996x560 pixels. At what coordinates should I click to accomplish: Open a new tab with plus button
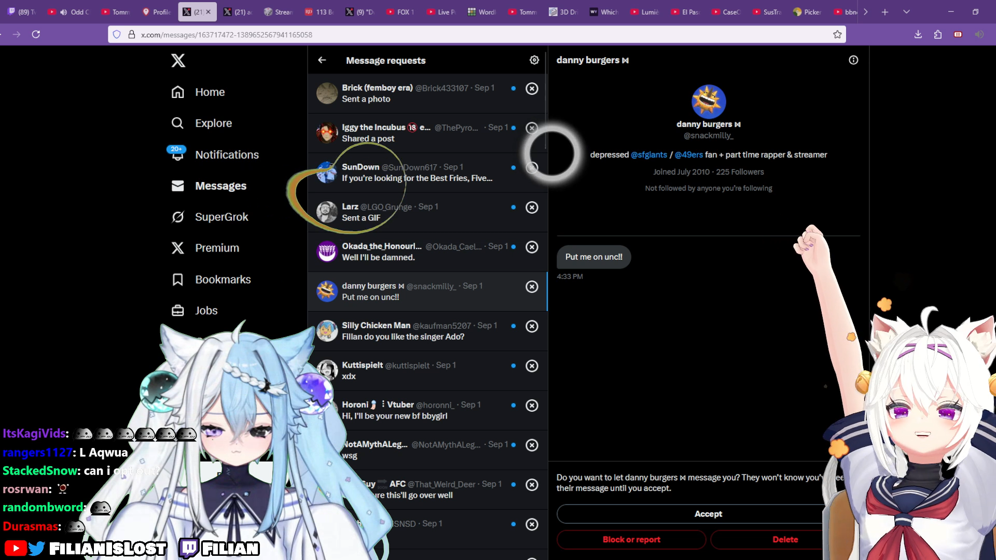pos(885,12)
